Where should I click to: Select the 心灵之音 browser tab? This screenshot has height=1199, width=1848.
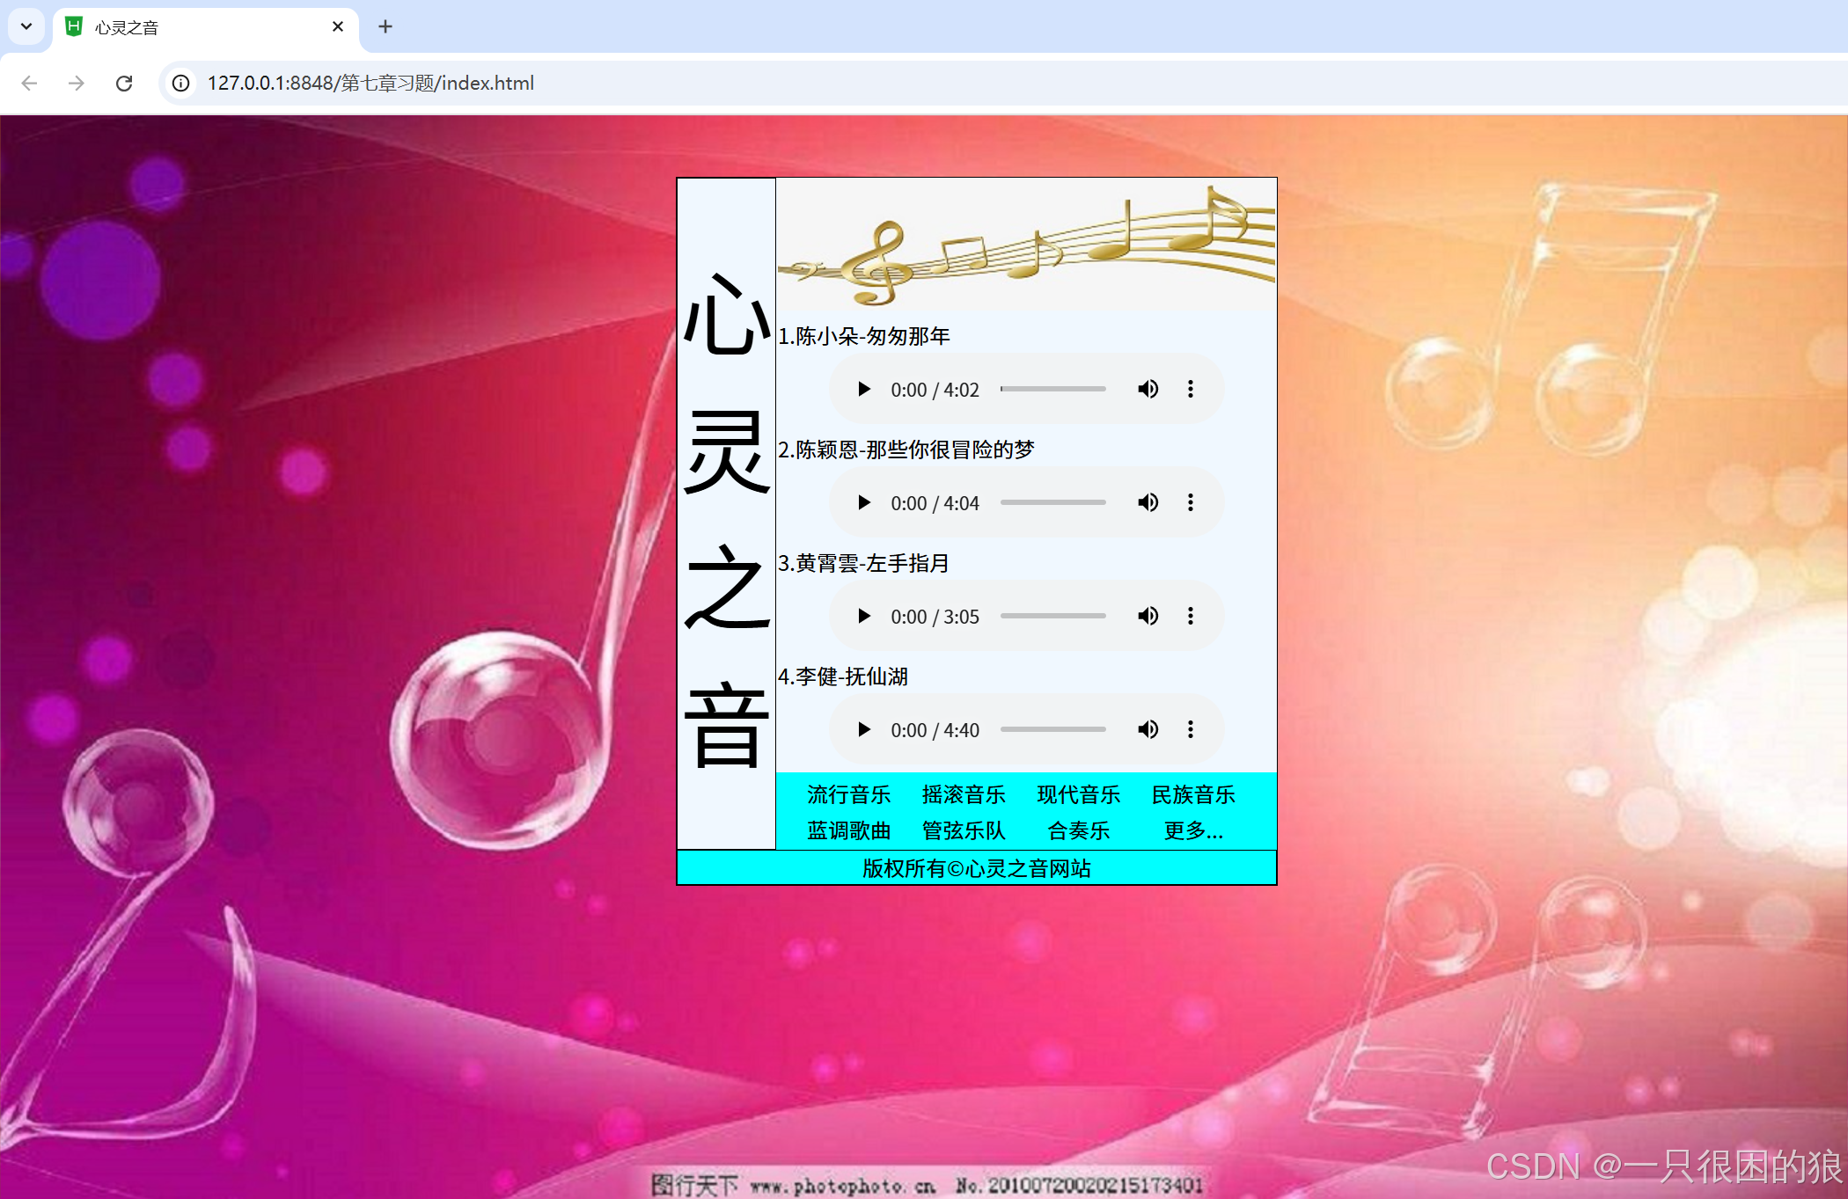176,26
